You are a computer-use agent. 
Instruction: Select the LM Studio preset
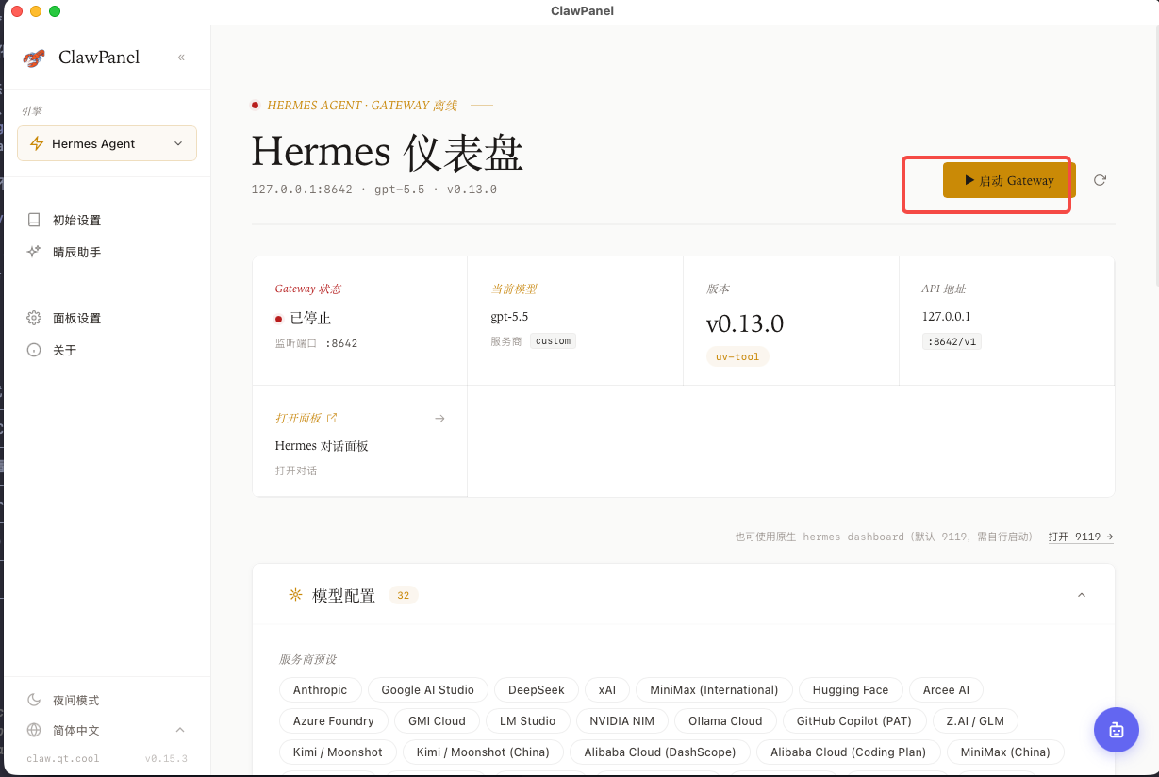tap(528, 720)
